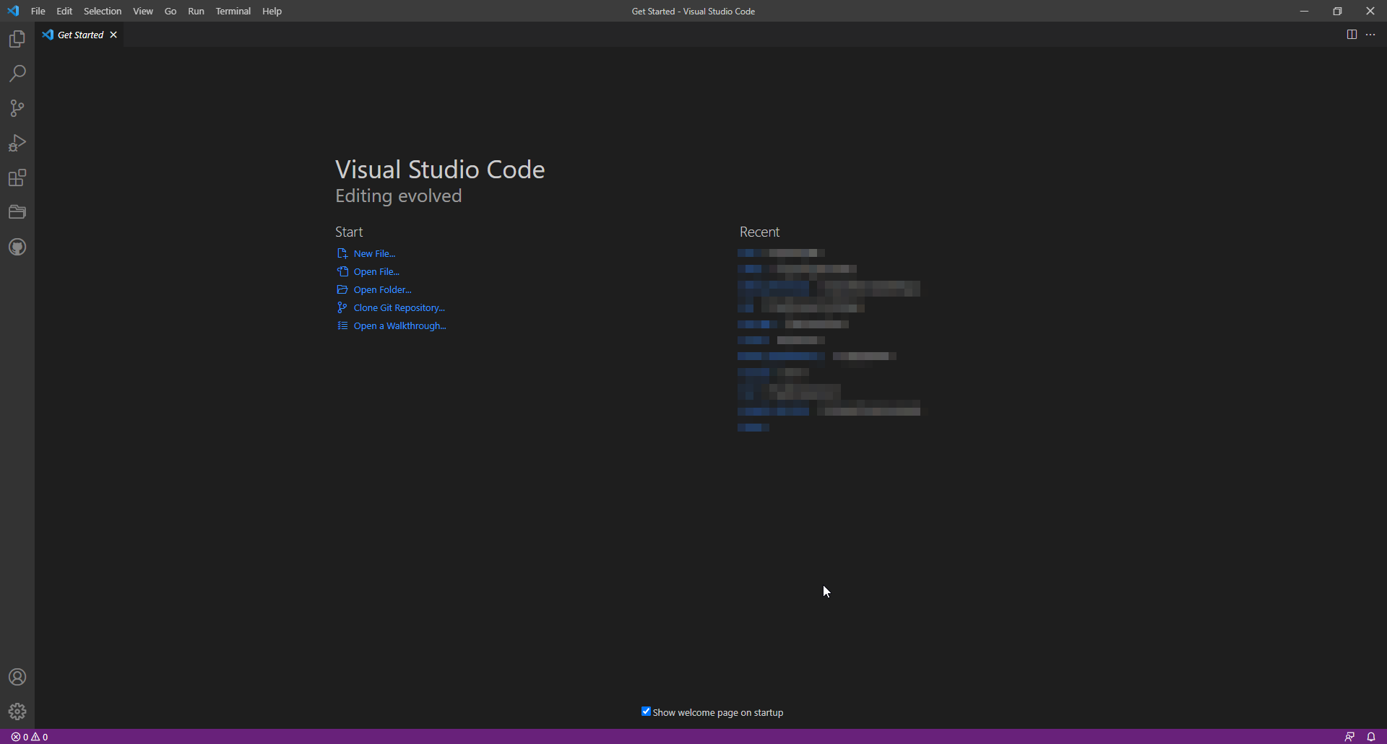Restore down the Visual Studio Code window

[1337, 11]
